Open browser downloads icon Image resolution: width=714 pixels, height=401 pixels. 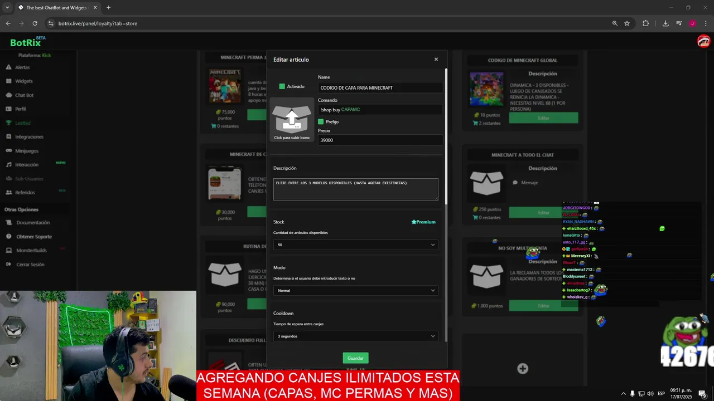click(665, 23)
